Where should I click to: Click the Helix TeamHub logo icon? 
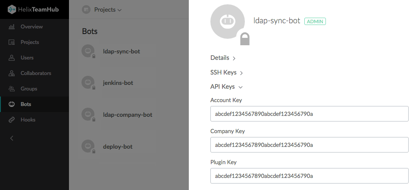[x=12, y=9]
